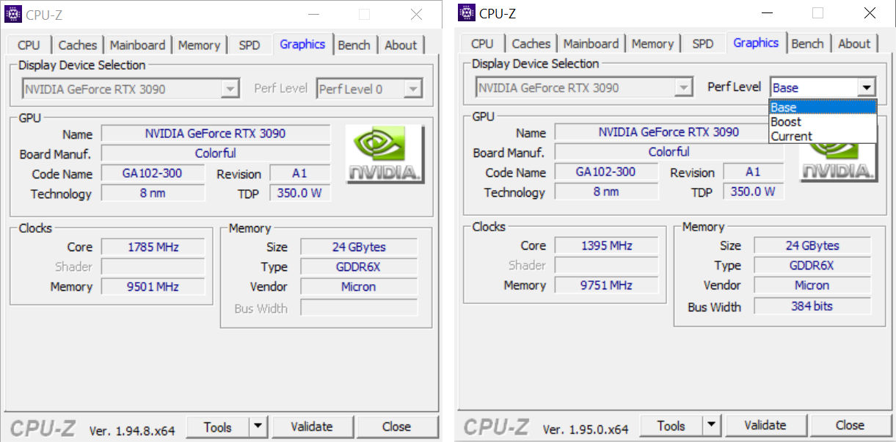The width and height of the screenshot is (896, 442).
Task: Click Technology 8 nm value in left window
Action: (153, 193)
